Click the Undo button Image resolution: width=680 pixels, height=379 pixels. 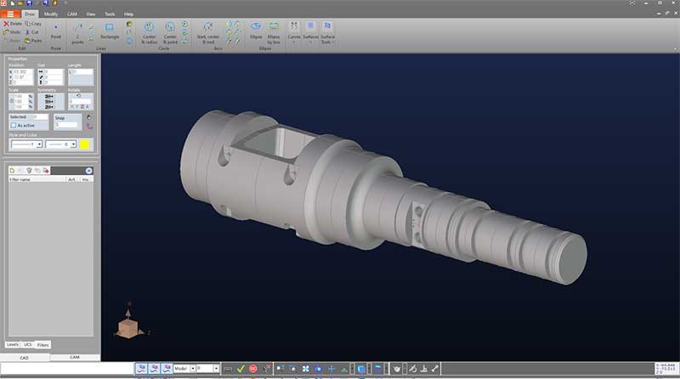(x=13, y=32)
